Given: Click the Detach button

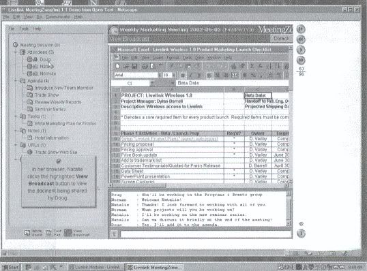Looking at the screenshot, I should (281, 38).
